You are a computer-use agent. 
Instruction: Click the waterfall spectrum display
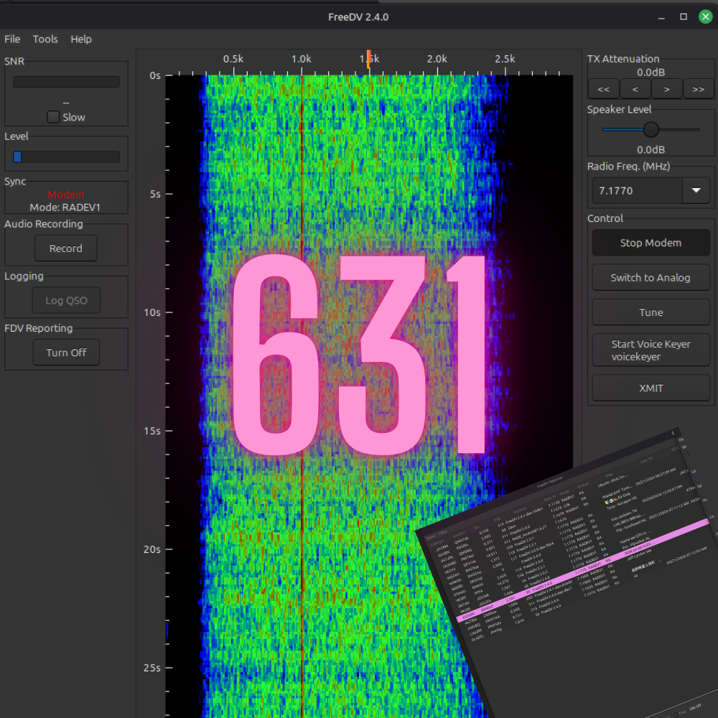[x=369, y=396]
